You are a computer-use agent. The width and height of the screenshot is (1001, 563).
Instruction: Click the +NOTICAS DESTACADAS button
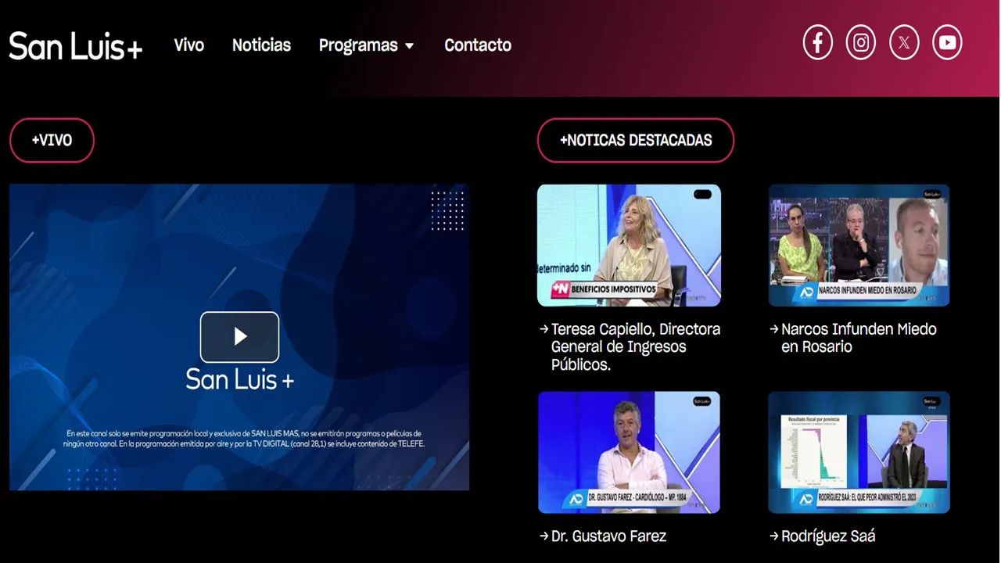click(636, 141)
